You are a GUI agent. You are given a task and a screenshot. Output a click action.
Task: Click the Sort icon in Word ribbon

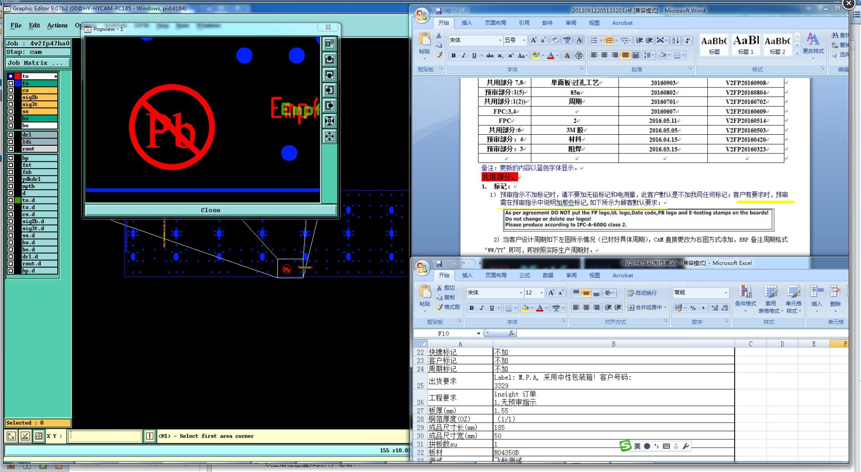[x=675, y=40]
